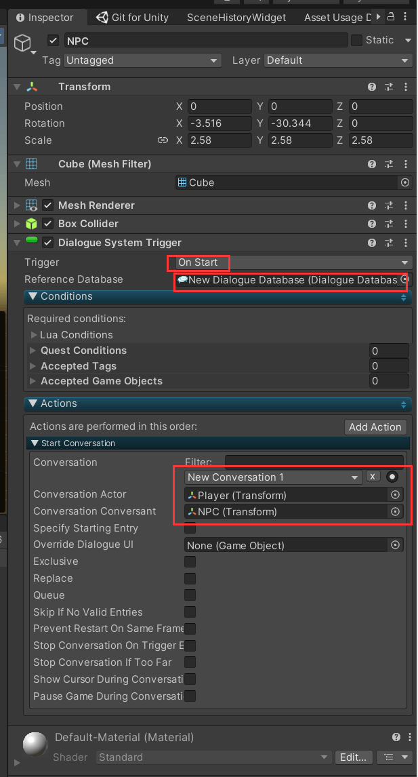Click Conversation Actor object picker icon
418x777 pixels.
coord(395,495)
